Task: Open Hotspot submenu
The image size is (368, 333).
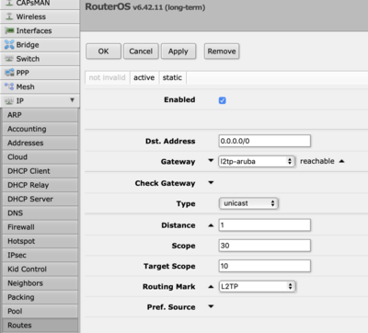Action: [40, 241]
